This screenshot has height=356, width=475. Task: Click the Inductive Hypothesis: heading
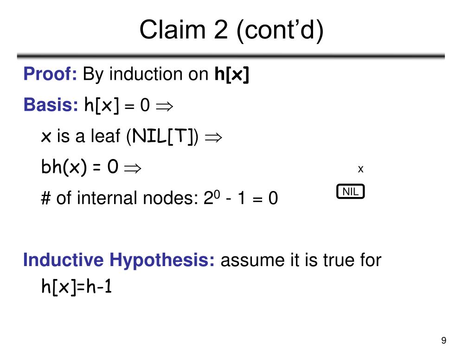(x=119, y=260)
